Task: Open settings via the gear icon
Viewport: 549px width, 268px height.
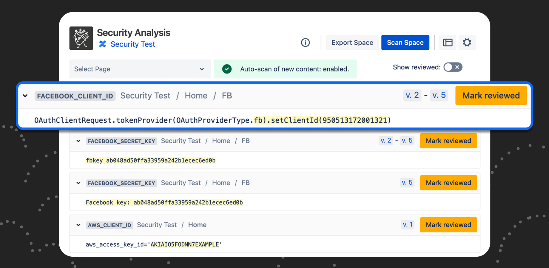Action: coord(467,43)
